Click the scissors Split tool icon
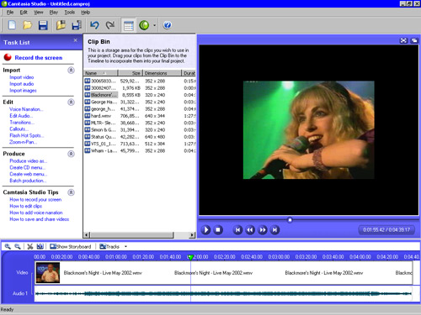The width and height of the screenshot is (421, 315). pyautogui.click(x=30, y=246)
